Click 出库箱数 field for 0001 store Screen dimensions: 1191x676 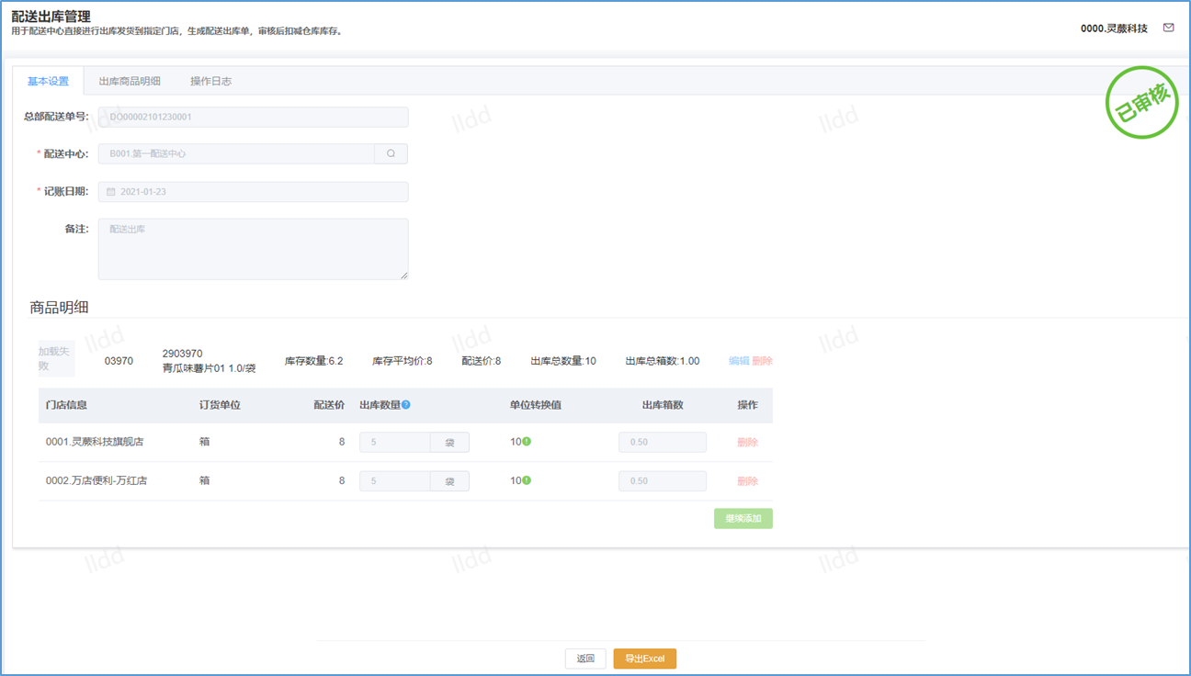pyautogui.click(x=662, y=443)
